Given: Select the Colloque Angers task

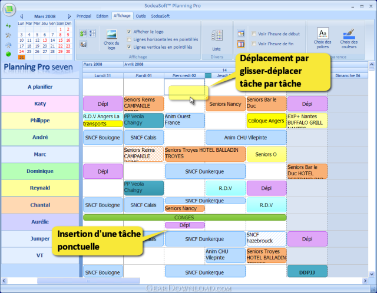Looking at the screenshot, I should 266,121.
